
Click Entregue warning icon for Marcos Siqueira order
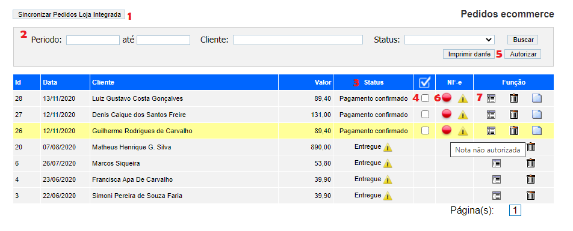click(388, 163)
